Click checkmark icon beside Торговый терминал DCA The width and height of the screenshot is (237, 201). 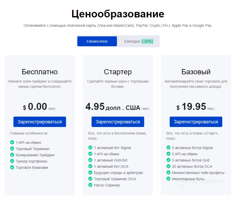90,179
